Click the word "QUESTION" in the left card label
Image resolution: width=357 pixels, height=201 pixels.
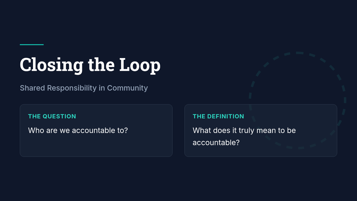(59, 116)
